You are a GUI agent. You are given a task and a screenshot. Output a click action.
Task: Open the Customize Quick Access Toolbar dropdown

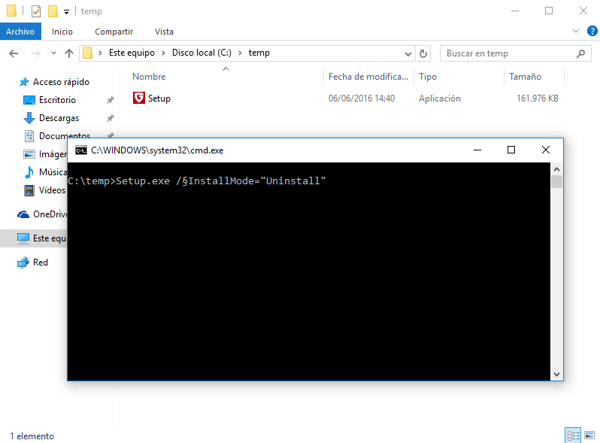click(66, 12)
